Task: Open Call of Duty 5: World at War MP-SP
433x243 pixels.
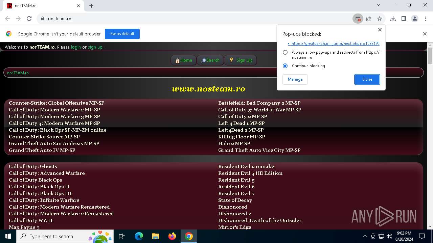Action: coord(260,110)
